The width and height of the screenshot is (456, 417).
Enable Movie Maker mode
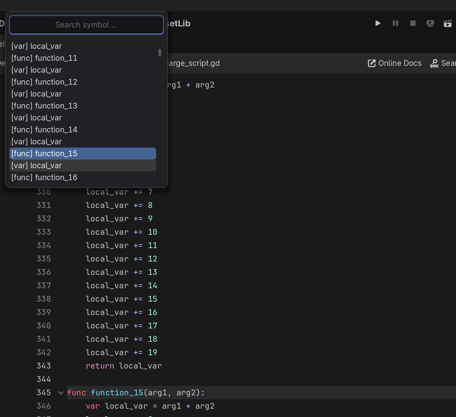pyautogui.click(x=448, y=23)
